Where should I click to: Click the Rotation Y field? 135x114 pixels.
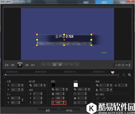click(x=37, y=98)
